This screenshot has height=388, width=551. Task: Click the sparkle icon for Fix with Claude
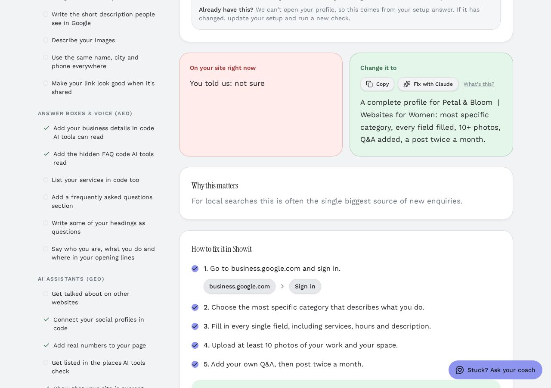pyautogui.click(x=407, y=84)
